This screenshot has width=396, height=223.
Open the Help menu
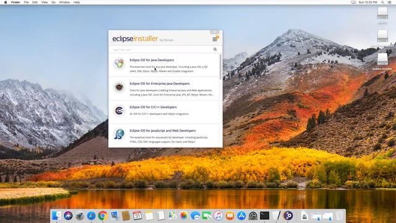pos(77,2)
